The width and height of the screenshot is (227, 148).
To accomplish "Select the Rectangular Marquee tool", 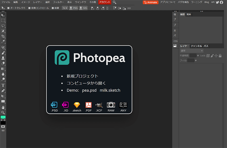I will point(3,20).
